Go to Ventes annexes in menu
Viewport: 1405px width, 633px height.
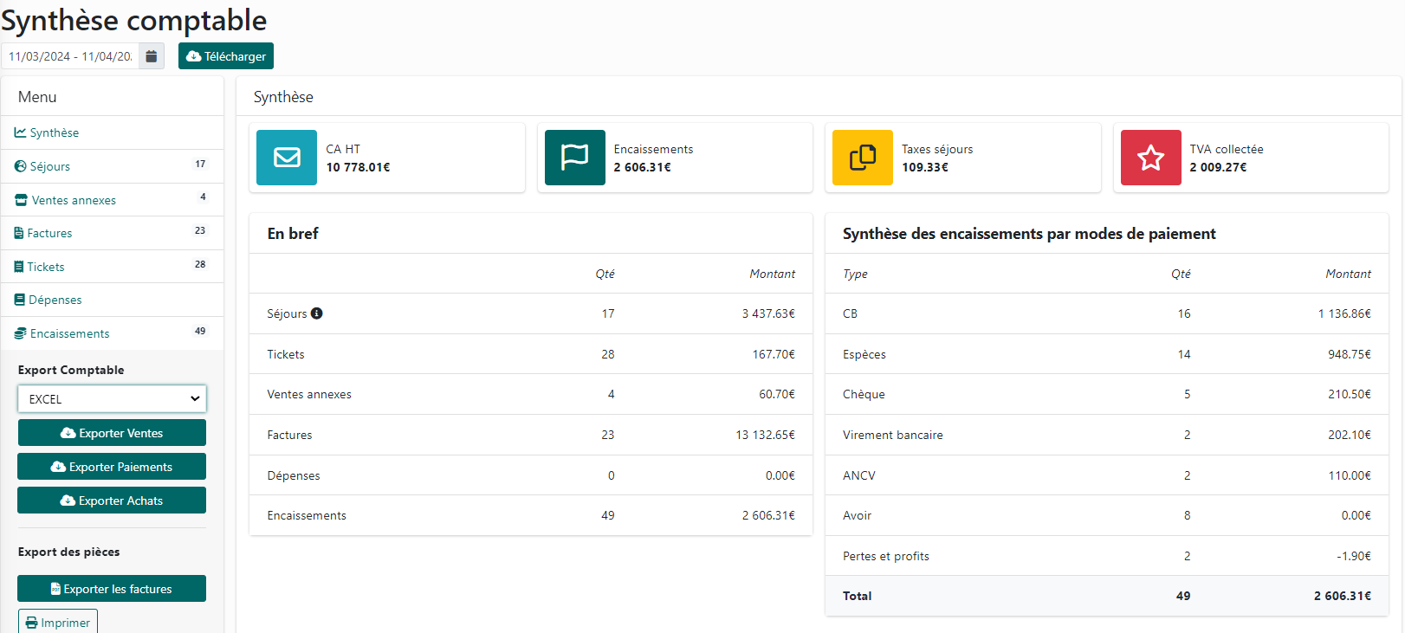73,200
